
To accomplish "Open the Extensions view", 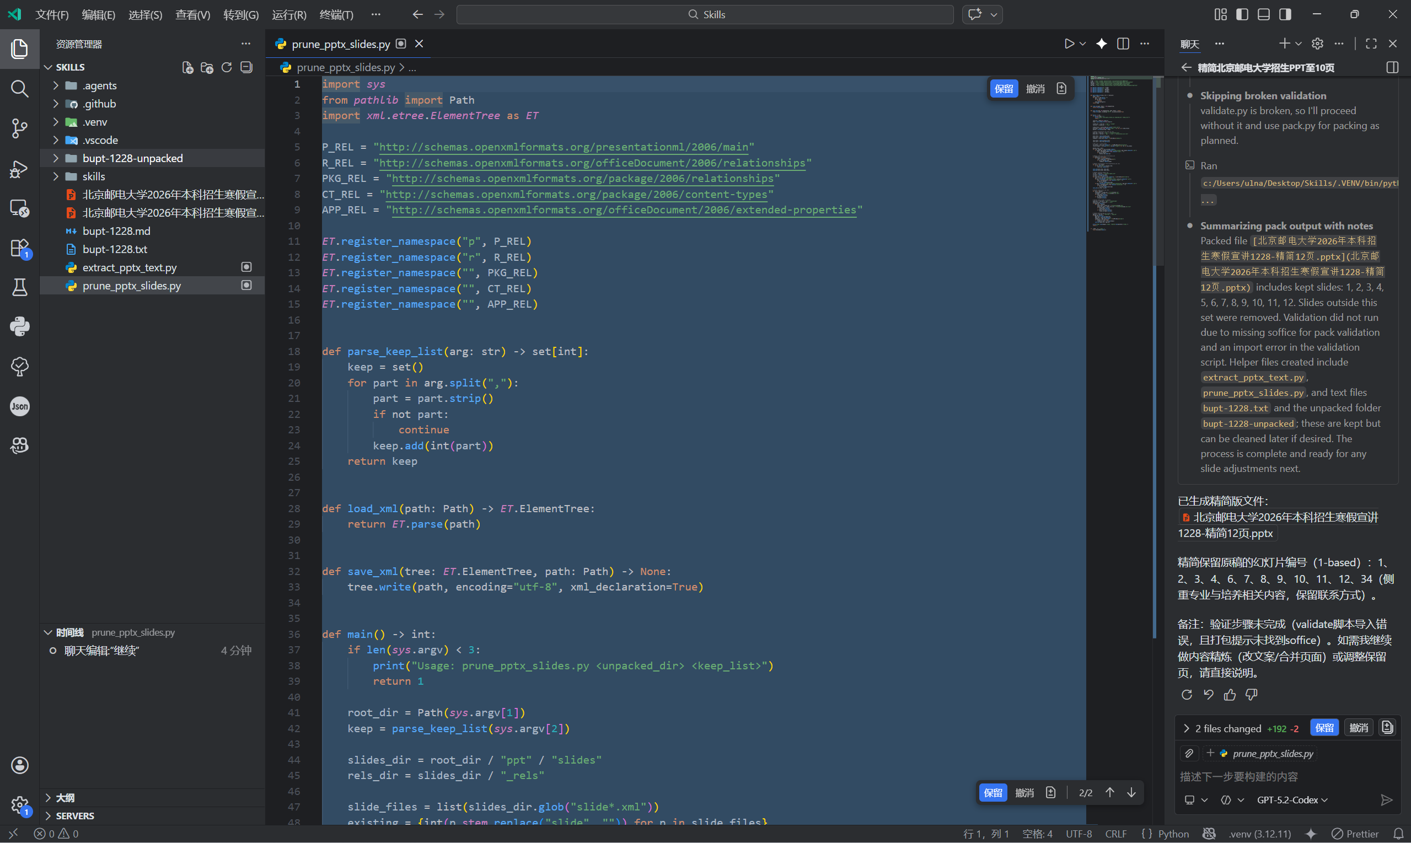I will click(19, 248).
